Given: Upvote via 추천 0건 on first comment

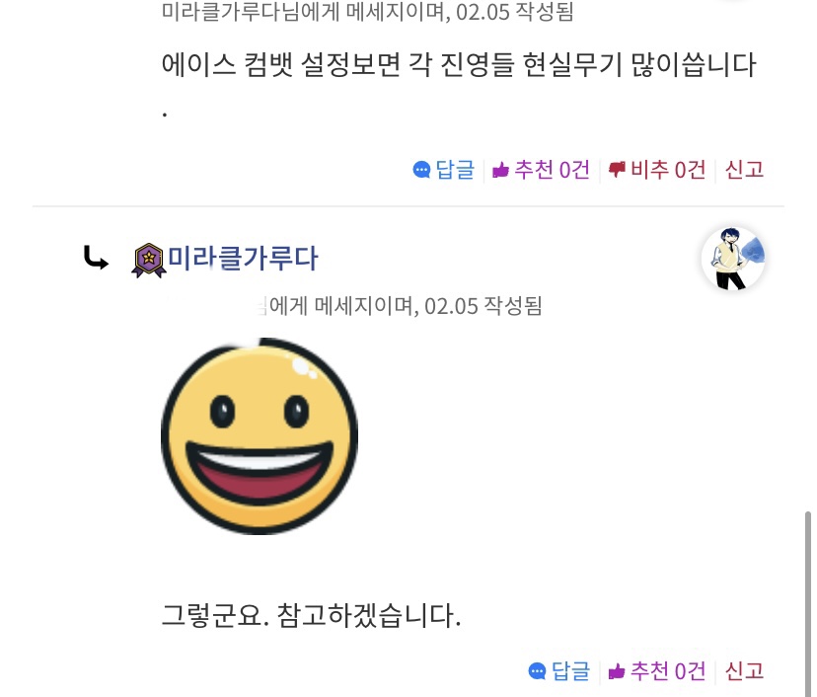Looking at the screenshot, I should [553, 170].
